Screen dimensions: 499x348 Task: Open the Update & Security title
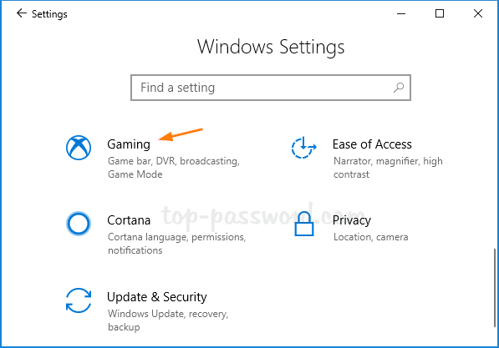[x=157, y=297]
